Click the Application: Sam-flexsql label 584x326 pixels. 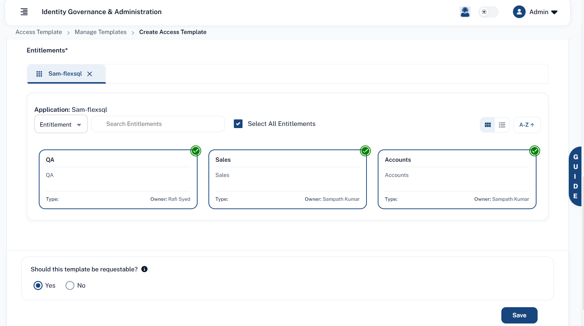click(71, 110)
